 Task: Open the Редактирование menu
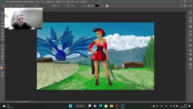[x=17, y=2]
